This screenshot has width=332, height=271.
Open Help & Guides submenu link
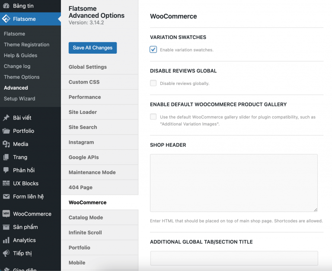pyautogui.click(x=21, y=55)
